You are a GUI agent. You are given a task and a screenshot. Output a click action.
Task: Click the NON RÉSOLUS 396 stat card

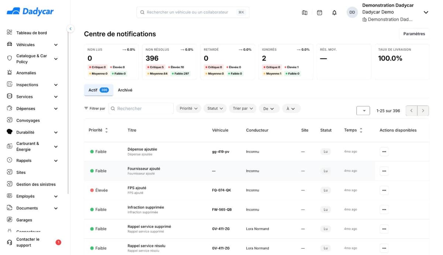point(169,62)
